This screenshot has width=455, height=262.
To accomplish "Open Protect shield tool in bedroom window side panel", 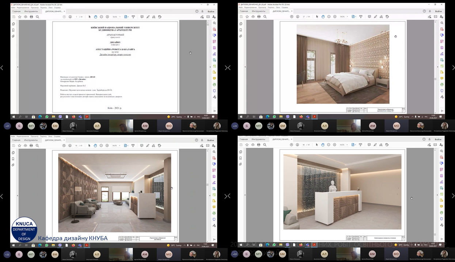I will coord(442,90).
